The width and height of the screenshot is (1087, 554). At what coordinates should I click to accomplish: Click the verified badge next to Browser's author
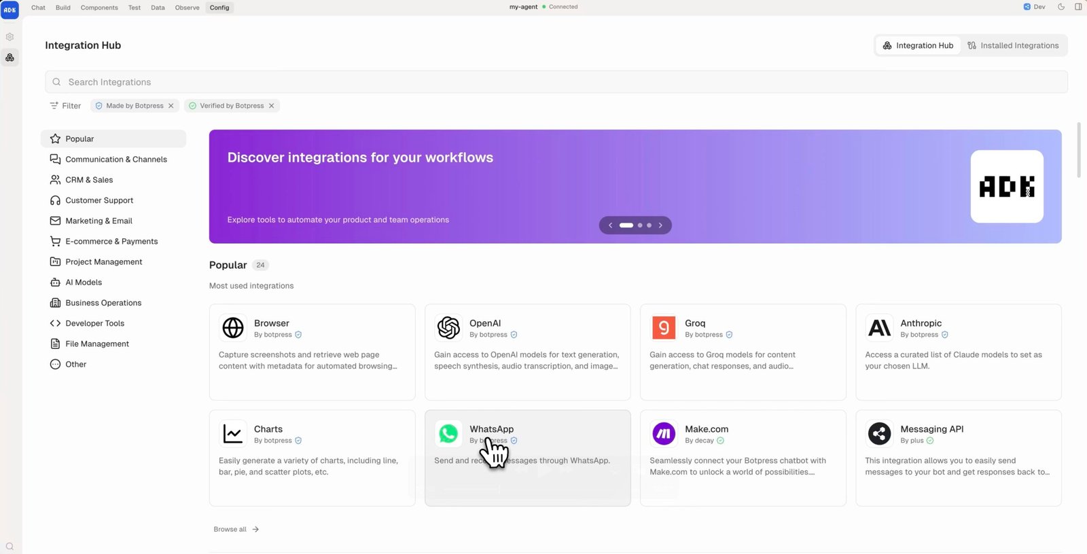pyautogui.click(x=298, y=335)
